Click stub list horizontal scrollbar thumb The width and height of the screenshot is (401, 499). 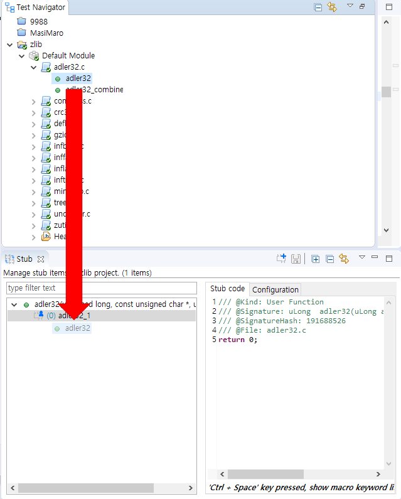click(86, 488)
